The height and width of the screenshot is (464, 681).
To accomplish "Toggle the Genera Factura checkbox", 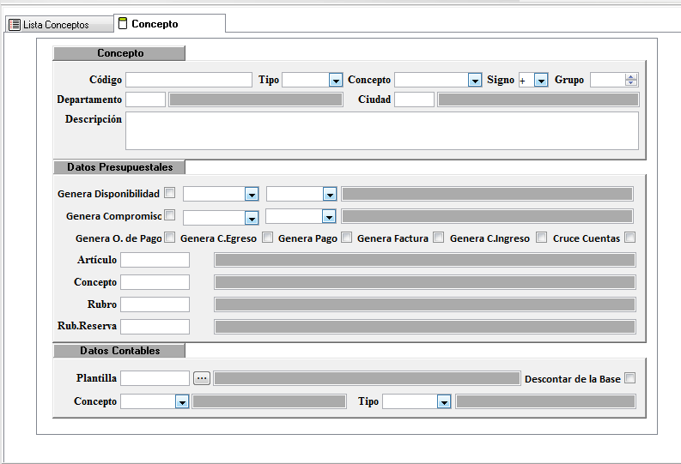I will click(x=439, y=238).
